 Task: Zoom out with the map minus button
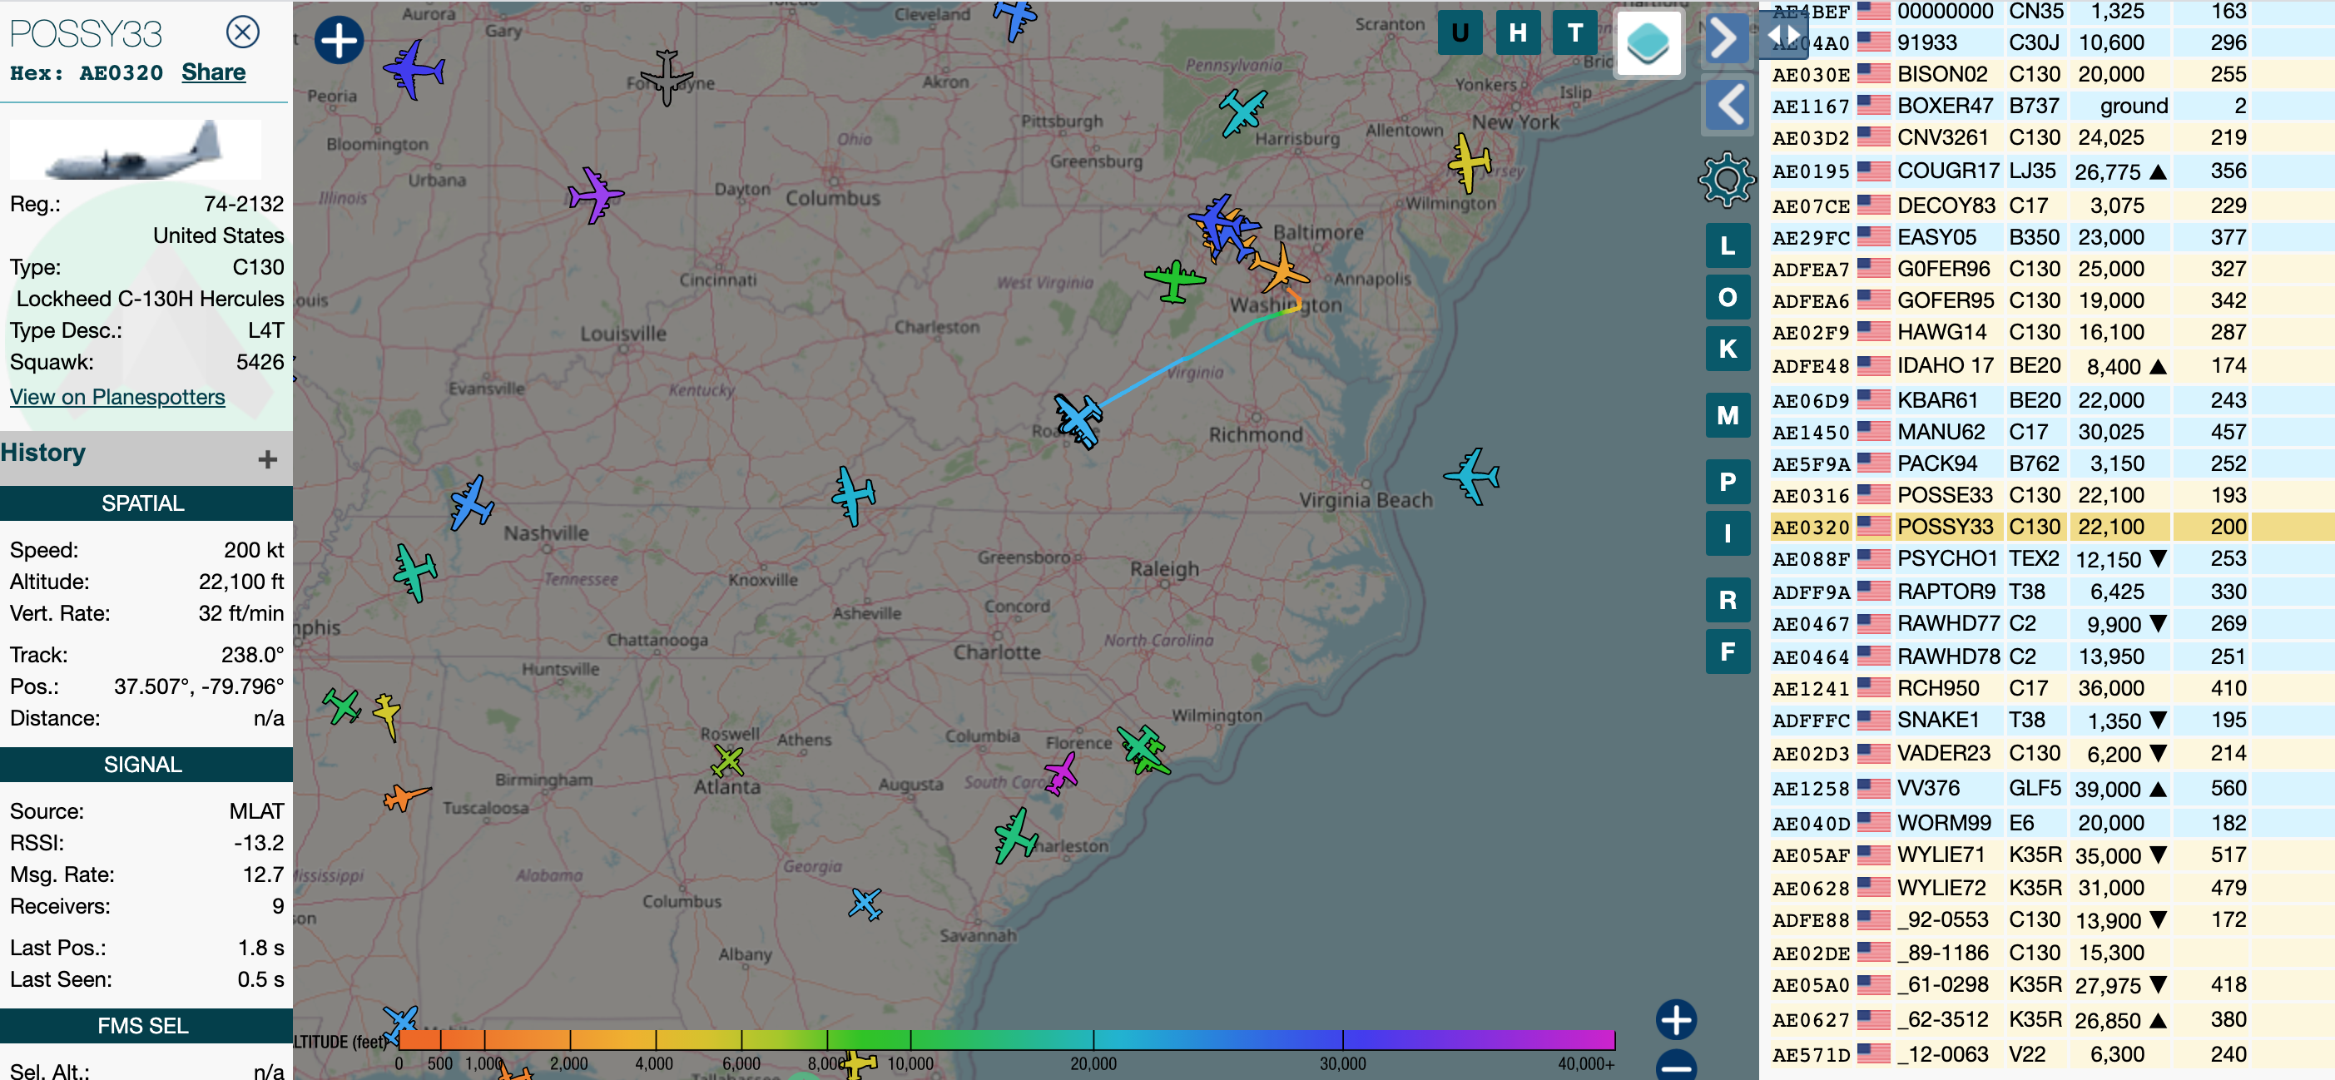point(1676,1066)
